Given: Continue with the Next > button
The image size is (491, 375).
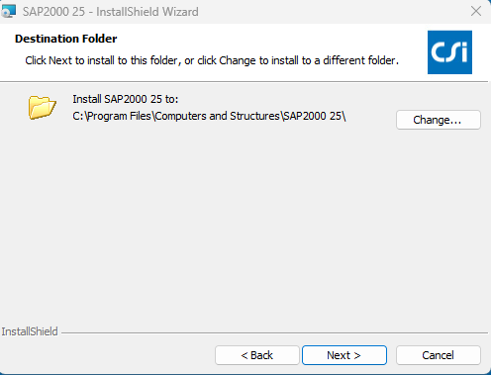Looking at the screenshot, I should (x=344, y=355).
